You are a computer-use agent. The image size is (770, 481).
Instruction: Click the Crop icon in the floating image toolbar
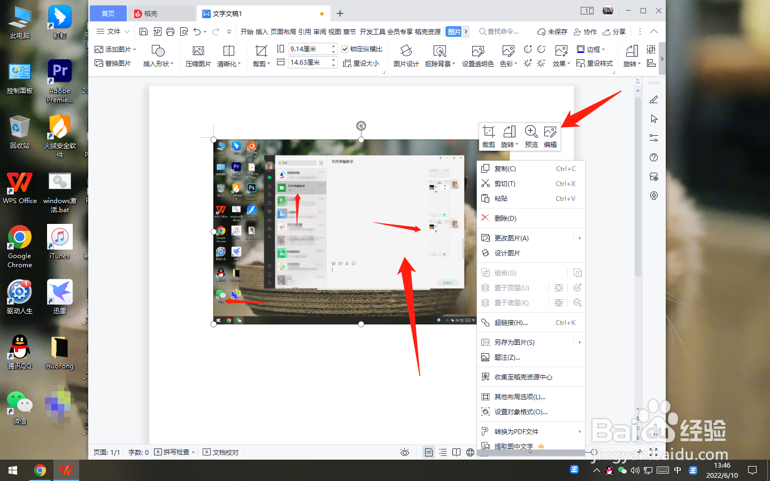488,131
